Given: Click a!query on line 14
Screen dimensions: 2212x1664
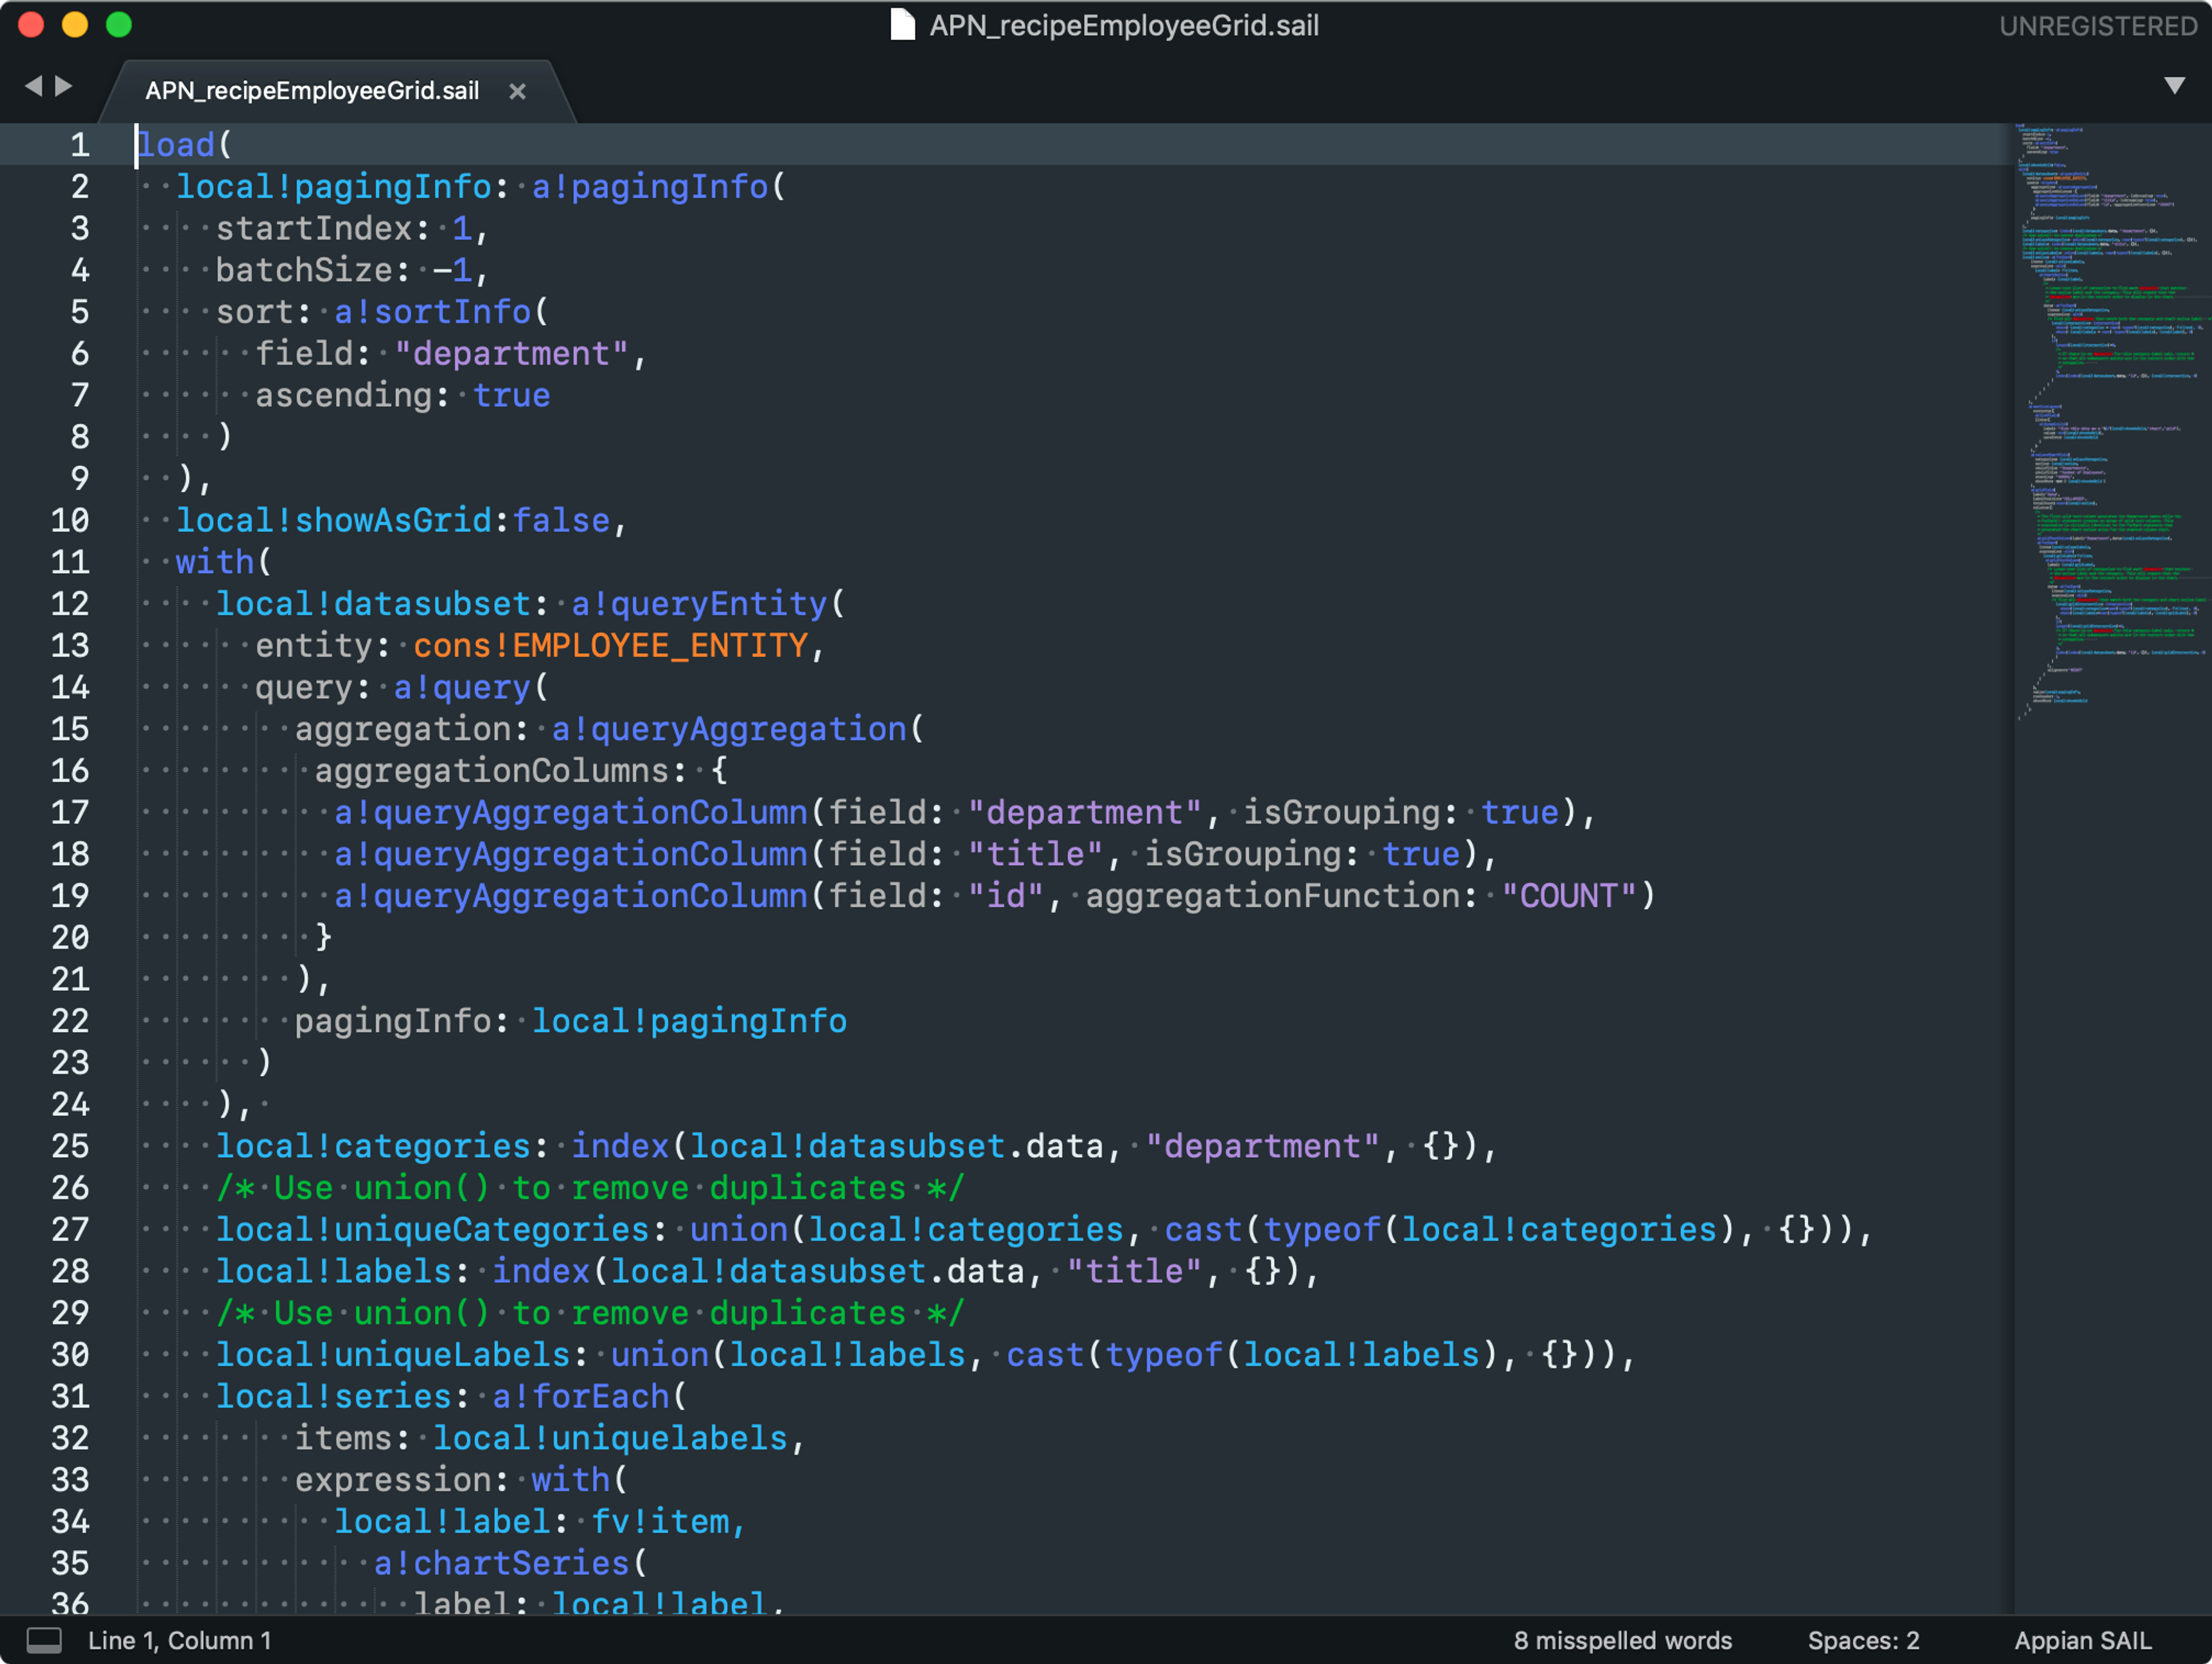Looking at the screenshot, I should click(462, 687).
